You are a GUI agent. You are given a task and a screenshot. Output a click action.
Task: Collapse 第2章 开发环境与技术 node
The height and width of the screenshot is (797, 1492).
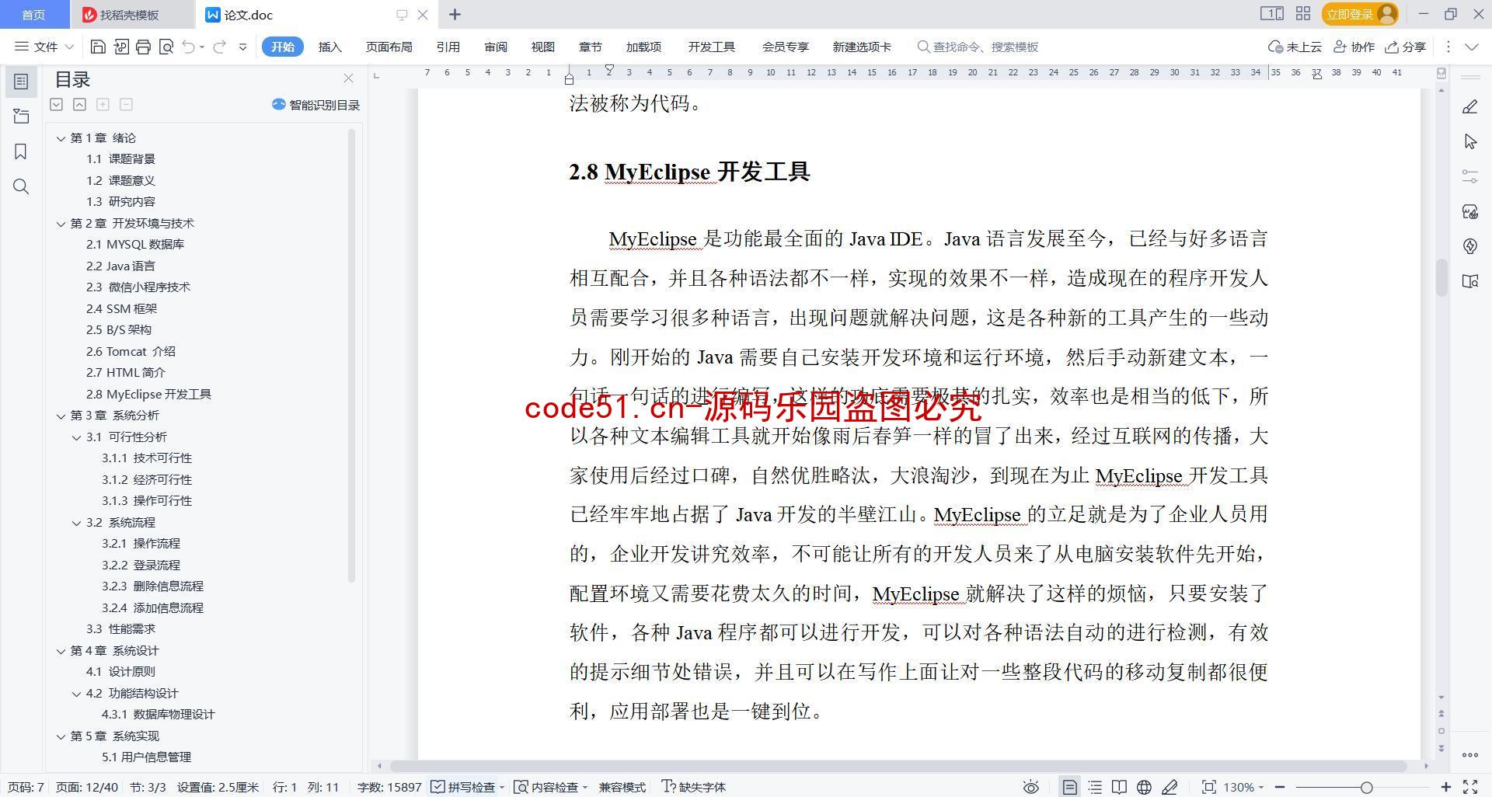(61, 224)
